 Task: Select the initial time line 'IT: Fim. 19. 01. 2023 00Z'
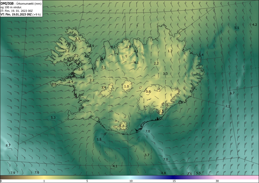[x=17, y=11]
